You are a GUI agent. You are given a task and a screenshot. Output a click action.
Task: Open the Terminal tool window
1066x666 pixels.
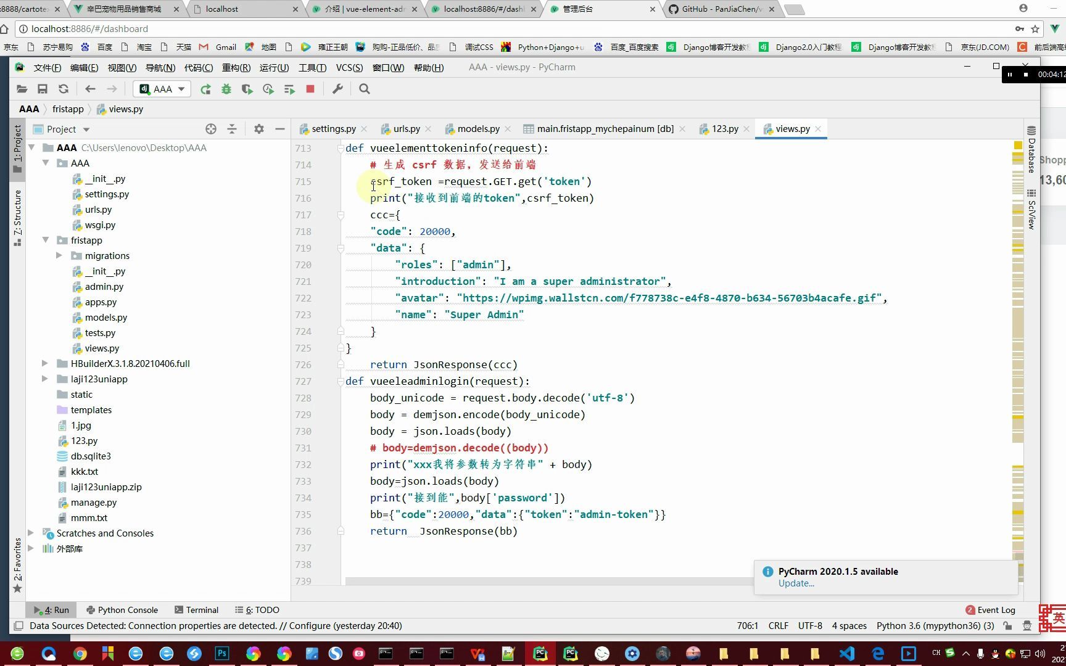[x=196, y=610]
